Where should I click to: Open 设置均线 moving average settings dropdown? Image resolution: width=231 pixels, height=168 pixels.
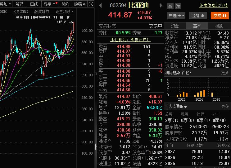64,12
